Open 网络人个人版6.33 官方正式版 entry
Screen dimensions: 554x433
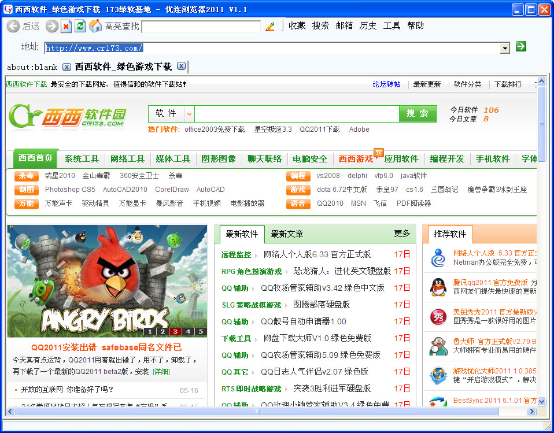(317, 254)
